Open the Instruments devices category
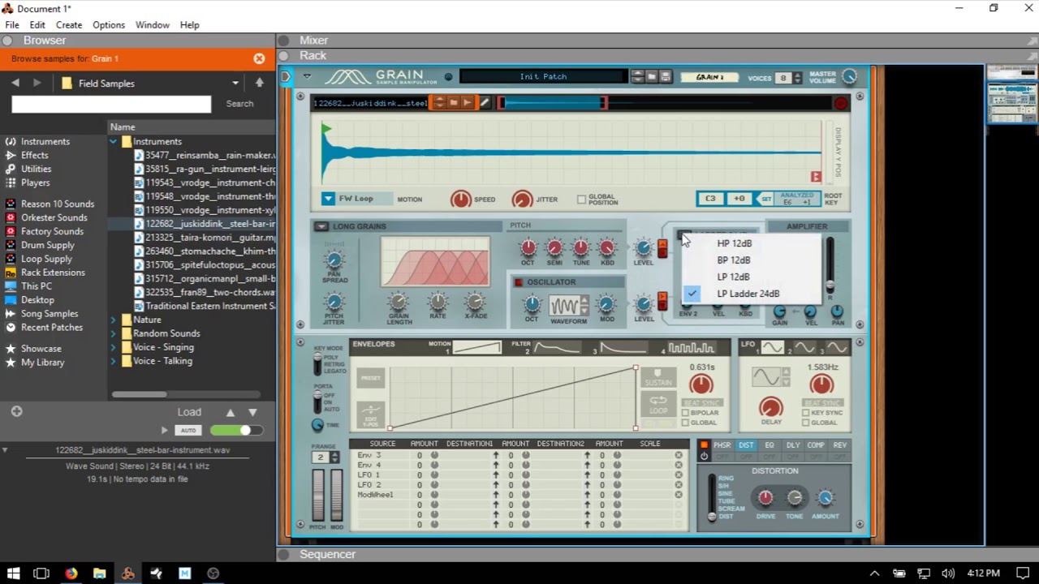 click(38, 141)
